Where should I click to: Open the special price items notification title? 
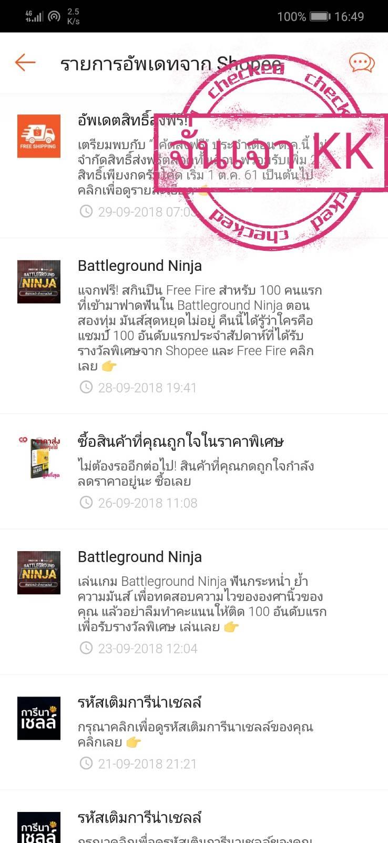pyautogui.click(x=181, y=441)
